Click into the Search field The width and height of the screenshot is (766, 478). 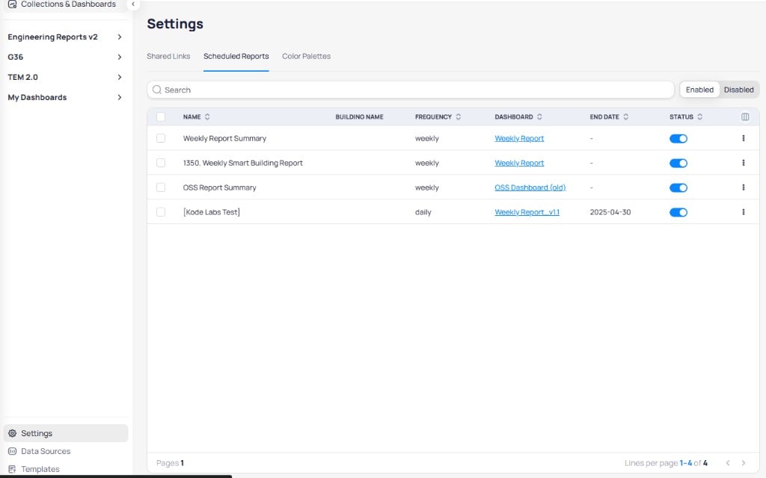click(x=411, y=90)
